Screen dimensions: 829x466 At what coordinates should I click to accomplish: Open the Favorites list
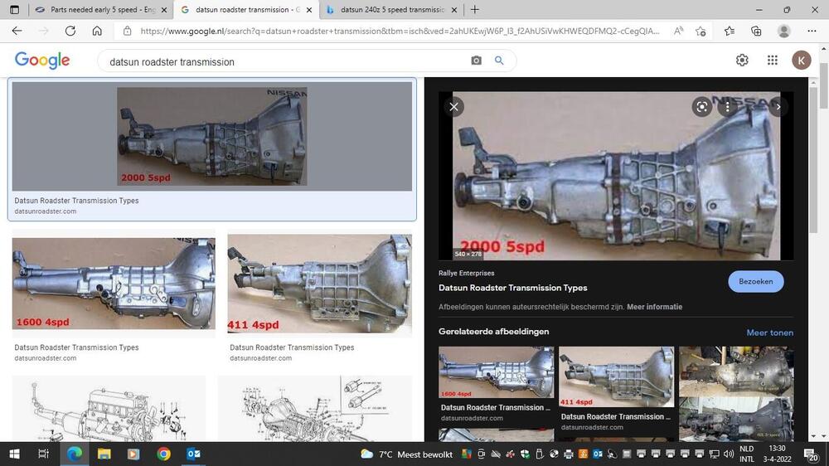[x=730, y=32]
